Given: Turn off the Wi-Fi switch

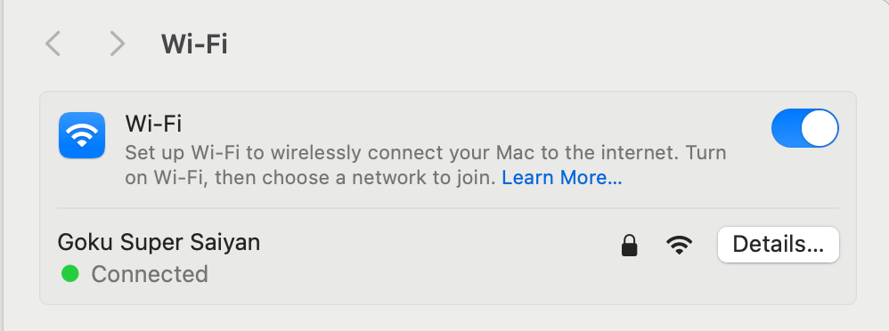Looking at the screenshot, I should coord(804,128).
